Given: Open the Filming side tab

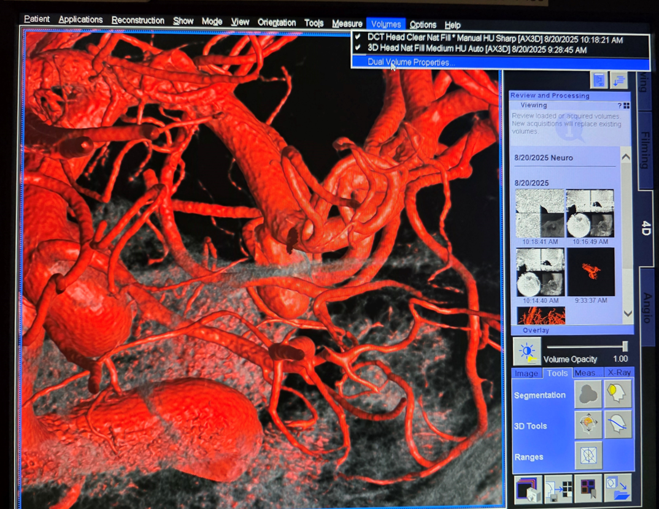Looking at the screenshot, I should (645, 149).
